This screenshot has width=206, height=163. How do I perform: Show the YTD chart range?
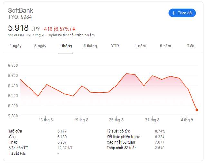[x=115, y=46]
